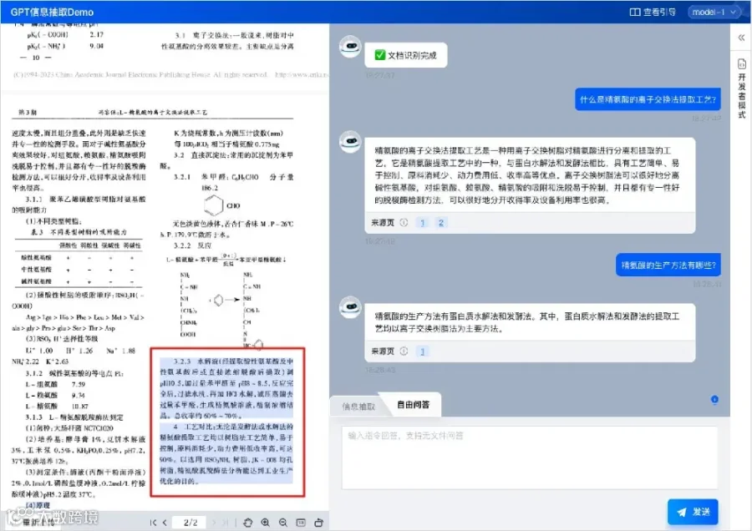
Task: Reset document to 1:1 actual size
Action: 301,523
